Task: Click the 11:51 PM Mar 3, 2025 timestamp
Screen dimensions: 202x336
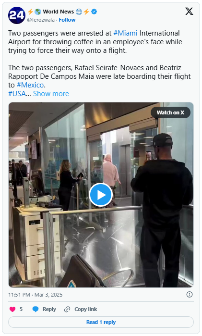Action: pyautogui.click(x=36, y=295)
